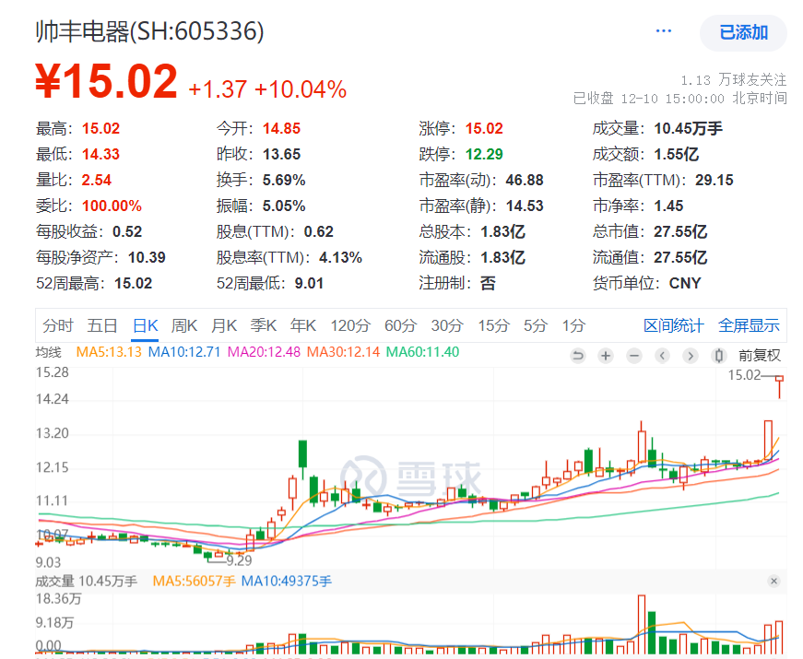803x659 pixels.
Task: Click the MA10:12.71 moving average label
Action: [x=184, y=352]
